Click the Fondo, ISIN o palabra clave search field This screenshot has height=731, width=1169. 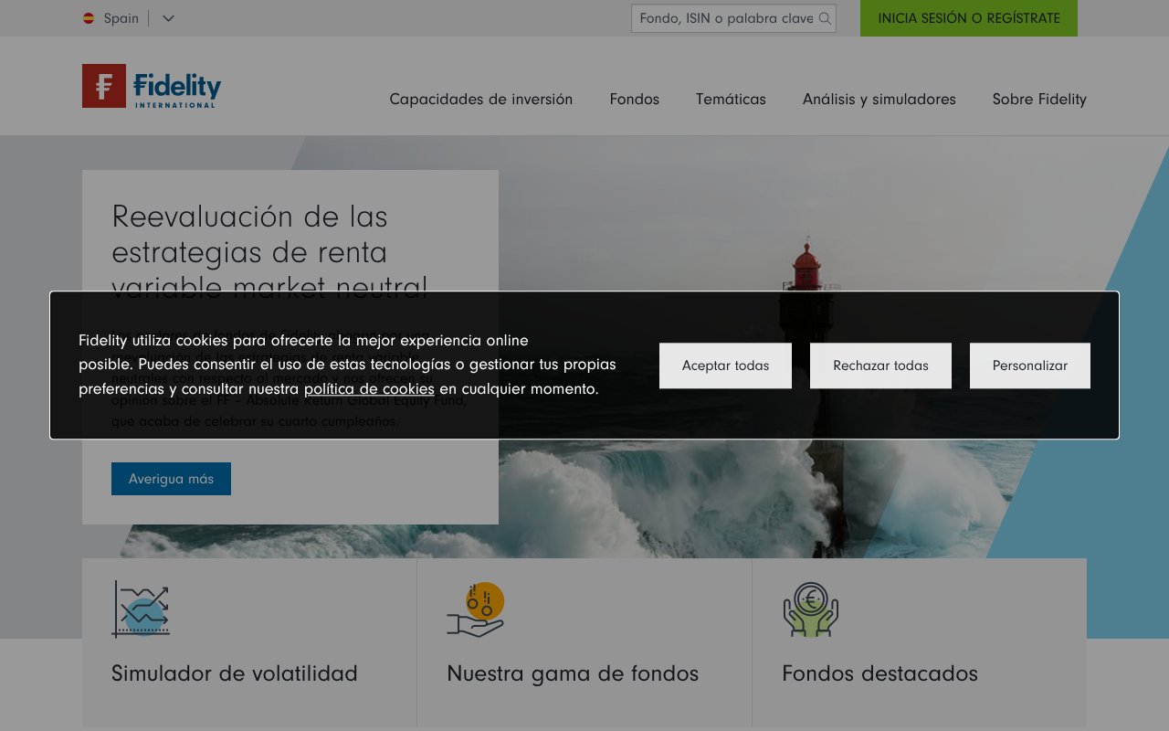pos(721,18)
